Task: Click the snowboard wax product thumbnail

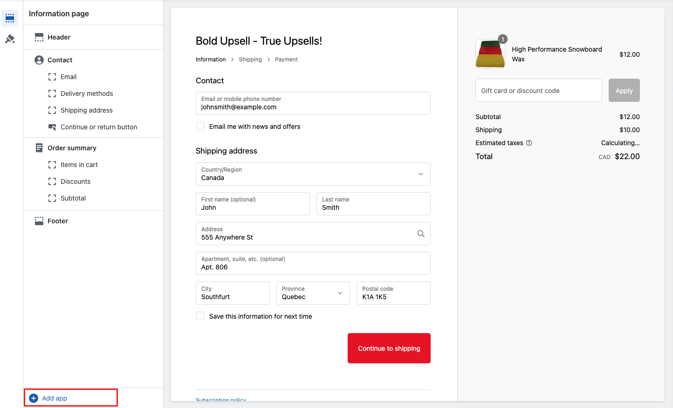Action: coord(490,54)
